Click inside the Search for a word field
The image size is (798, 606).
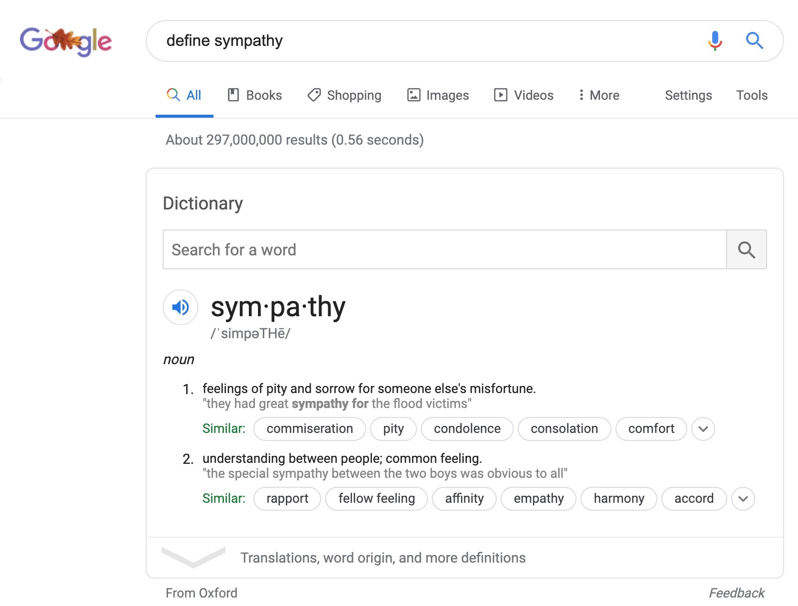[349, 249]
